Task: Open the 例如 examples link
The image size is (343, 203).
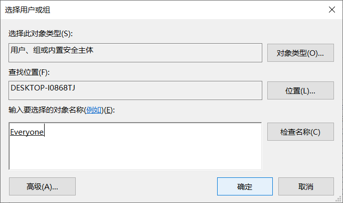Action: tap(94, 111)
